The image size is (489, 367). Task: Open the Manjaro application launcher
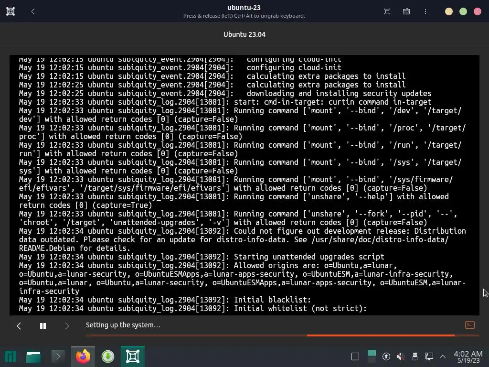pos(11,356)
